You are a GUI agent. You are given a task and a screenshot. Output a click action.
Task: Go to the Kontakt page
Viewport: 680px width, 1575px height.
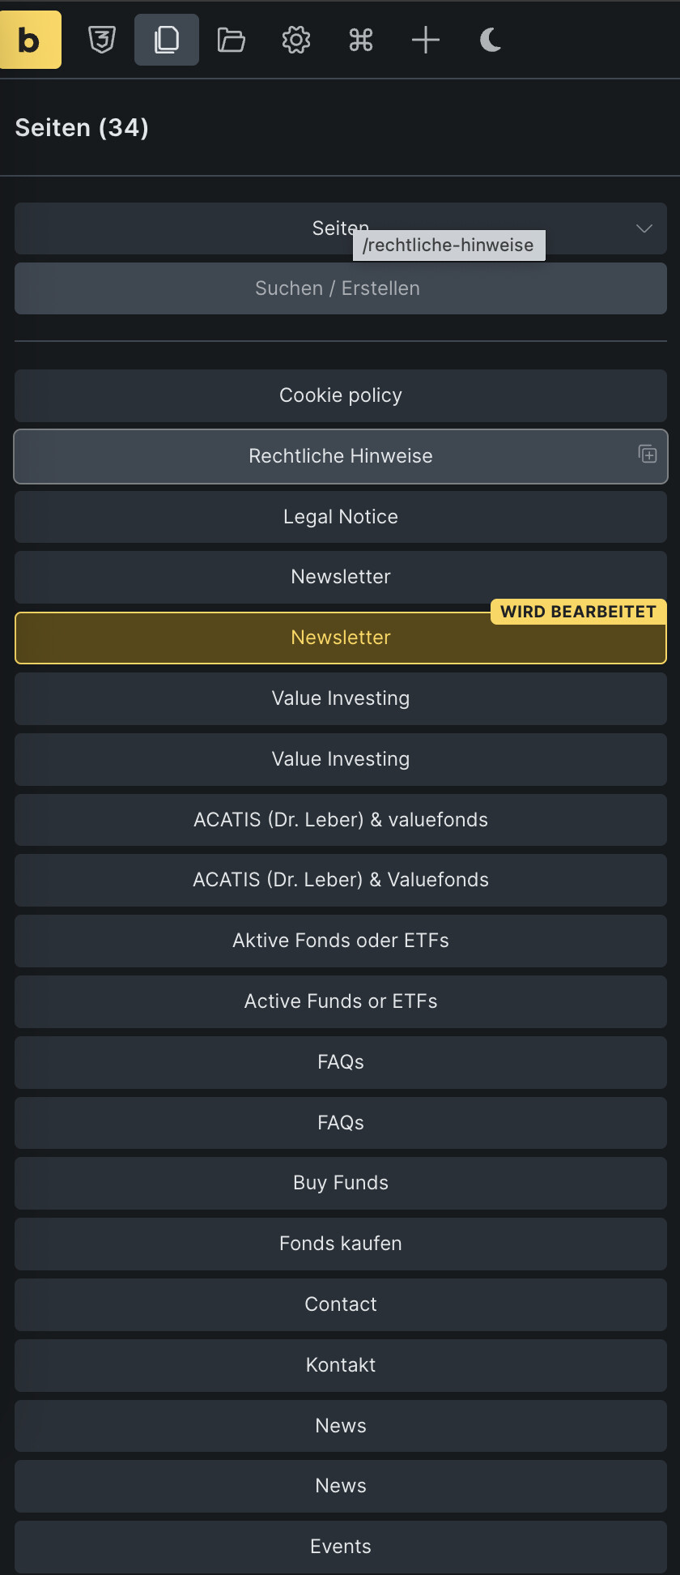pyautogui.click(x=340, y=1365)
